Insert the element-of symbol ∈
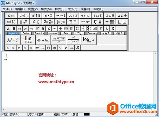The image size is (159, 117). click(x=25, y=29)
